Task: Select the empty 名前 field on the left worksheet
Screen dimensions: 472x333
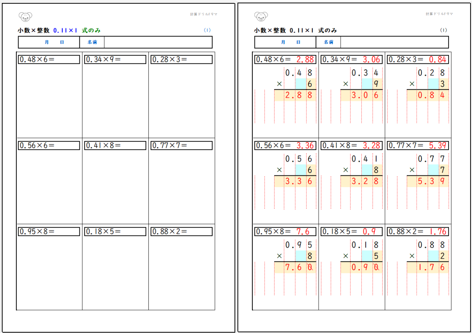Action: pyautogui.click(x=158, y=42)
